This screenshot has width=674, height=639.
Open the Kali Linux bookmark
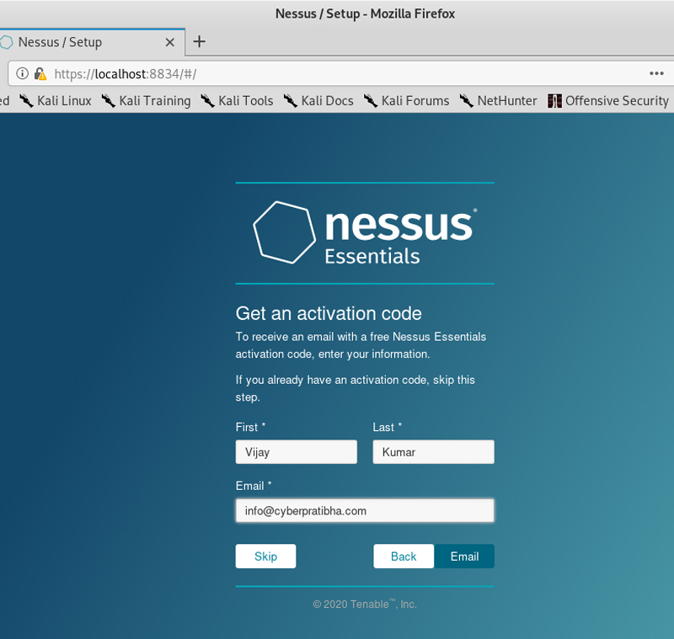coord(56,100)
